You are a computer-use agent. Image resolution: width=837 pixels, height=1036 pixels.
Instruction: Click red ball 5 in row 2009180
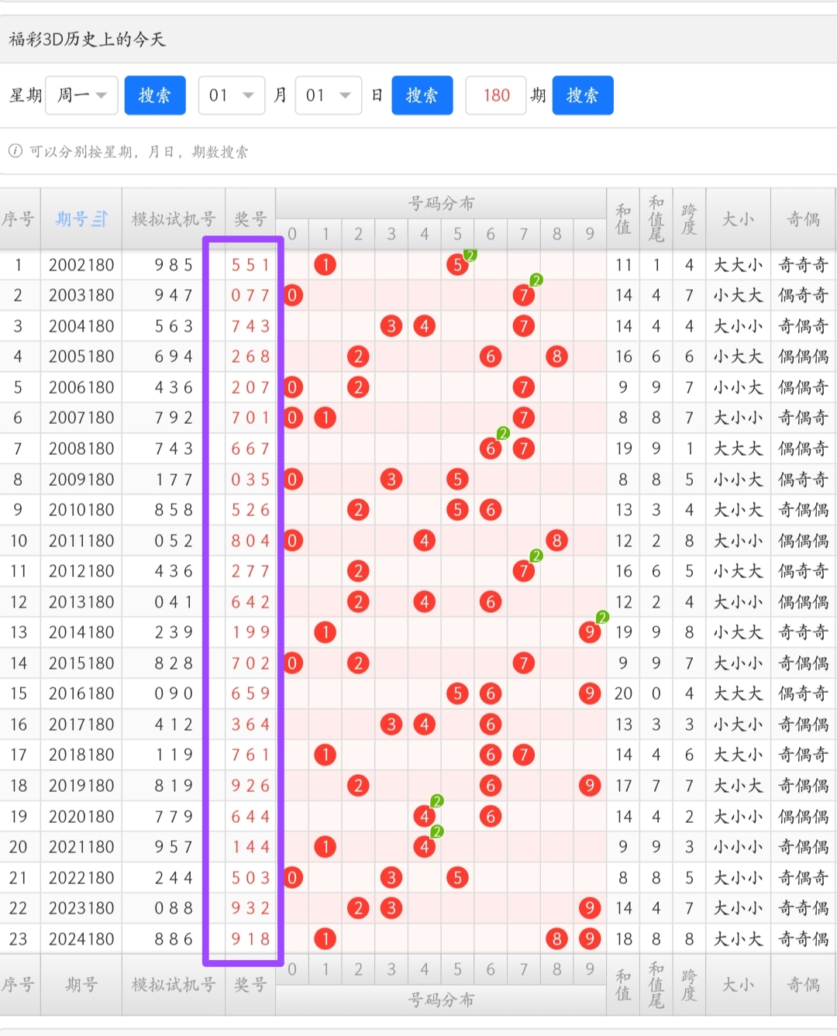click(457, 480)
